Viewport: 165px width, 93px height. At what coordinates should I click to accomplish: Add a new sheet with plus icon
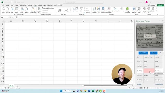(18, 86)
